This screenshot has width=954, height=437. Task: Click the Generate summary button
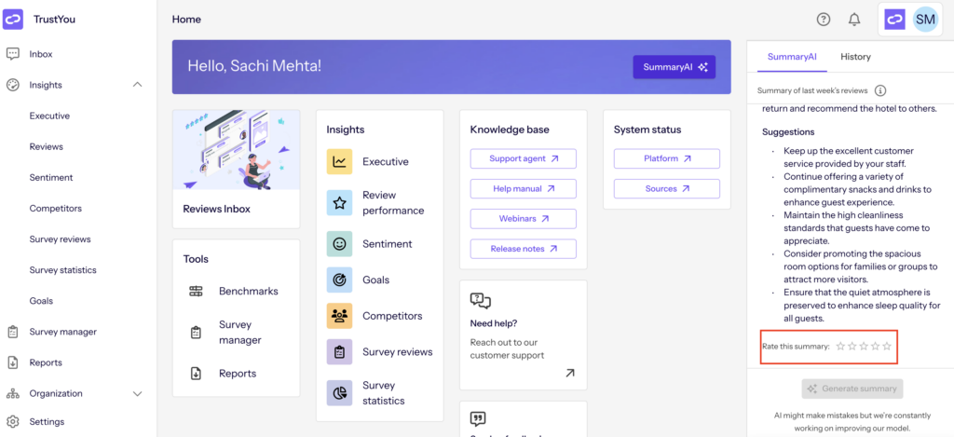click(x=852, y=389)
